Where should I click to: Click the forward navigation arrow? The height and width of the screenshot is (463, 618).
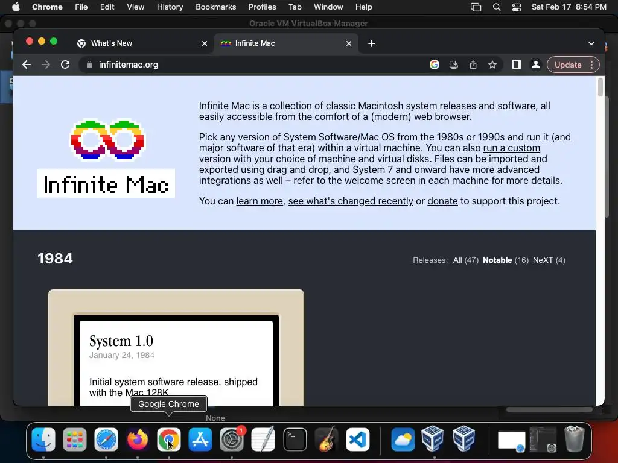[x=46, y=65]
